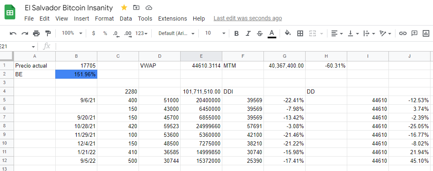Click the Borders icon

[x=300, y=33]
